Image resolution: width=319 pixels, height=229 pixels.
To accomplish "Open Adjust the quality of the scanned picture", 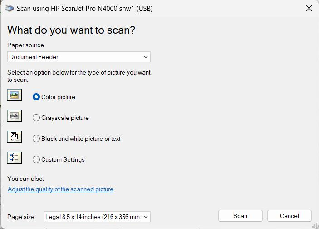I will [x=60, y=189].
